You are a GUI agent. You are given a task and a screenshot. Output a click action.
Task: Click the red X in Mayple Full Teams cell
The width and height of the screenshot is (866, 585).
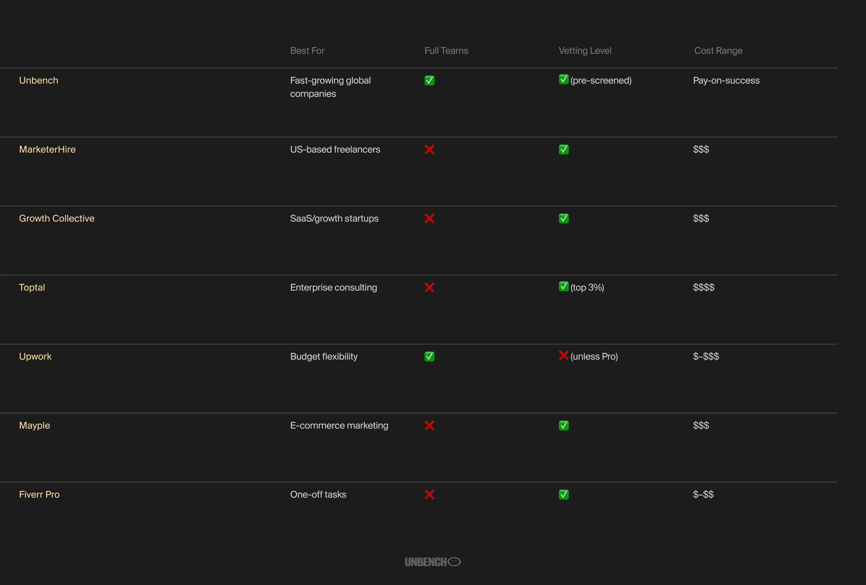click(x=429, y=425)
